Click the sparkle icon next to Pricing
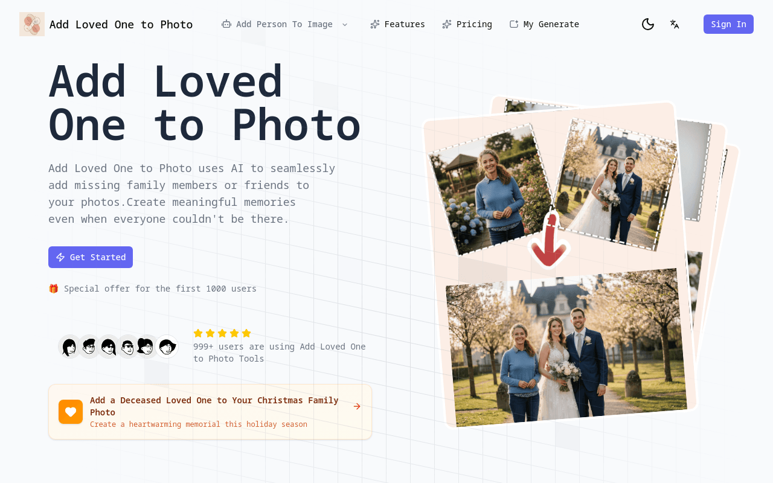This screenshot has width=773, height=483. 447,24
